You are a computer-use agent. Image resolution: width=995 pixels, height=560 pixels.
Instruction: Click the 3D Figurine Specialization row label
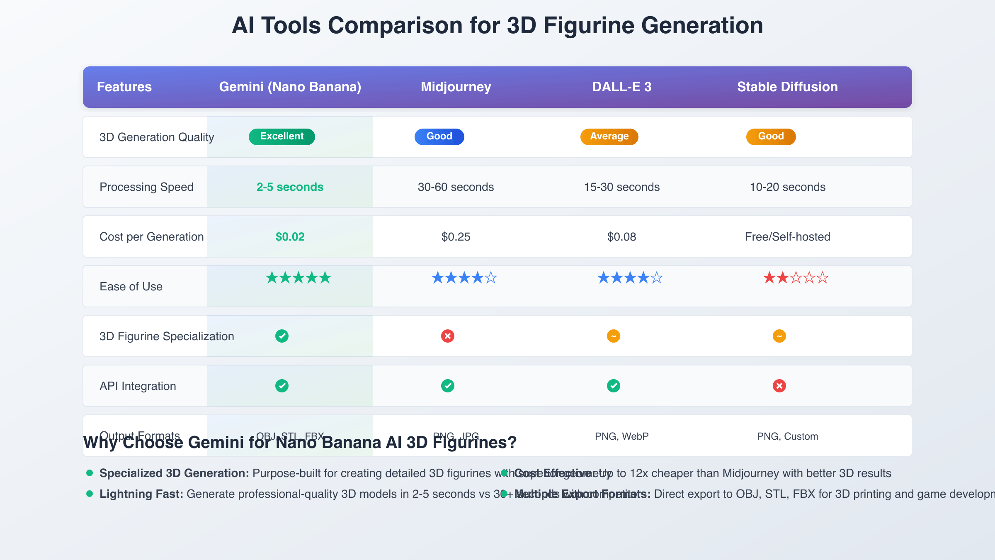[167, 336]
